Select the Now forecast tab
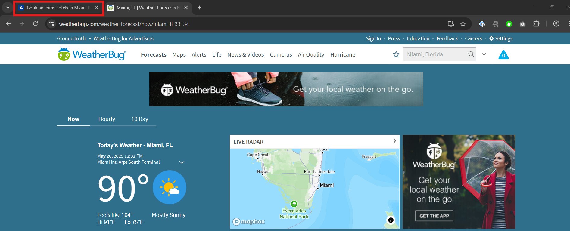Image resolution: width=570 pixels, height=231 pixels. pos(73,119)
